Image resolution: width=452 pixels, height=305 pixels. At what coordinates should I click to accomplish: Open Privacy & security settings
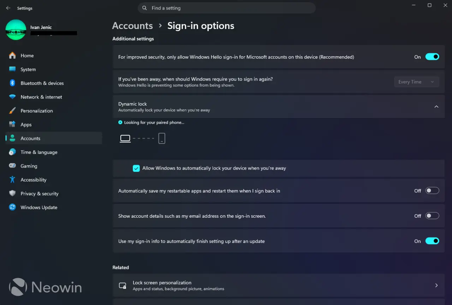click(x=54, y=193)
